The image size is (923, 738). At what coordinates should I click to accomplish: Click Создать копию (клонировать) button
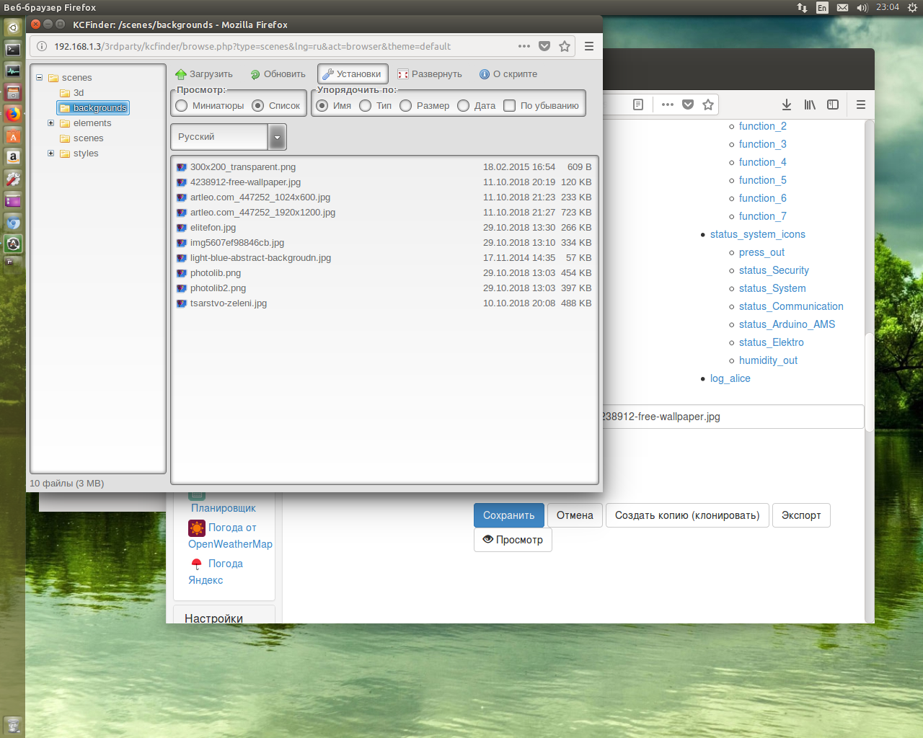click(686, 515)
